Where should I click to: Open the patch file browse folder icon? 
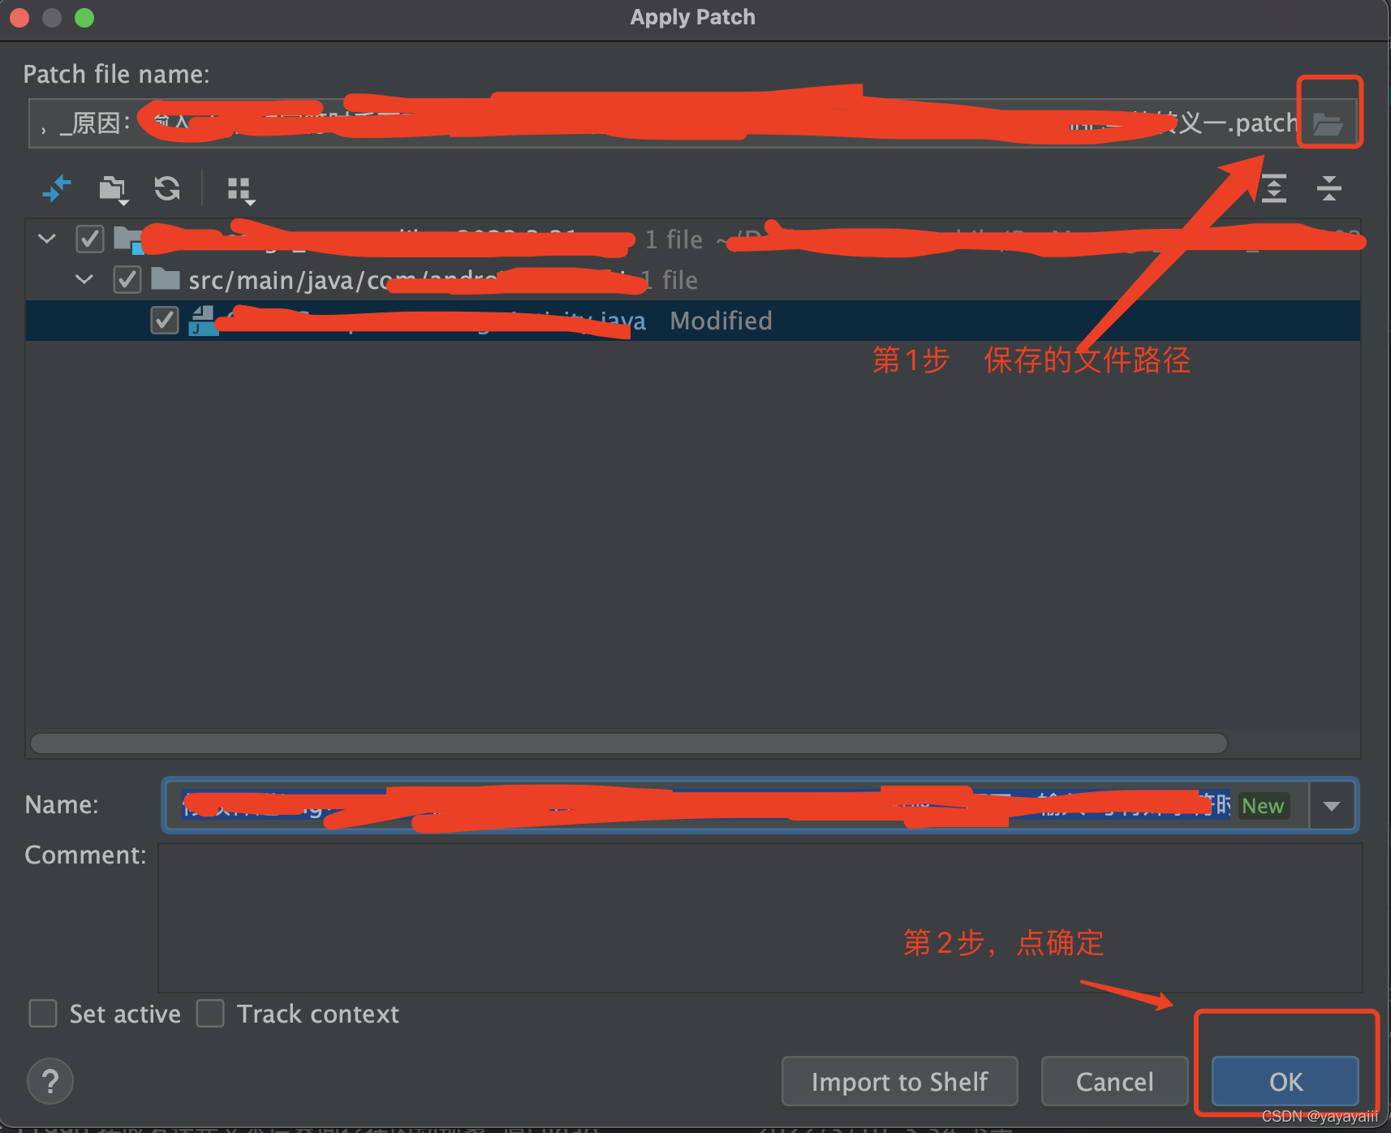pos(1328,124)
